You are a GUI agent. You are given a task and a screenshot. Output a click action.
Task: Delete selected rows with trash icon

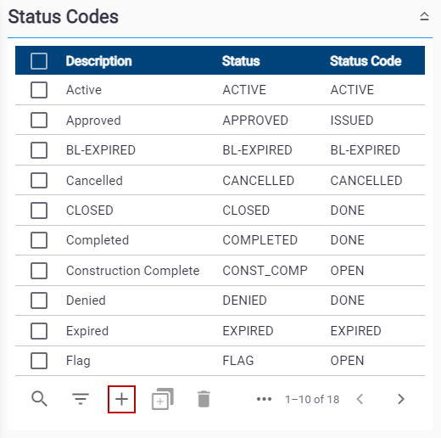click(204, 399)
